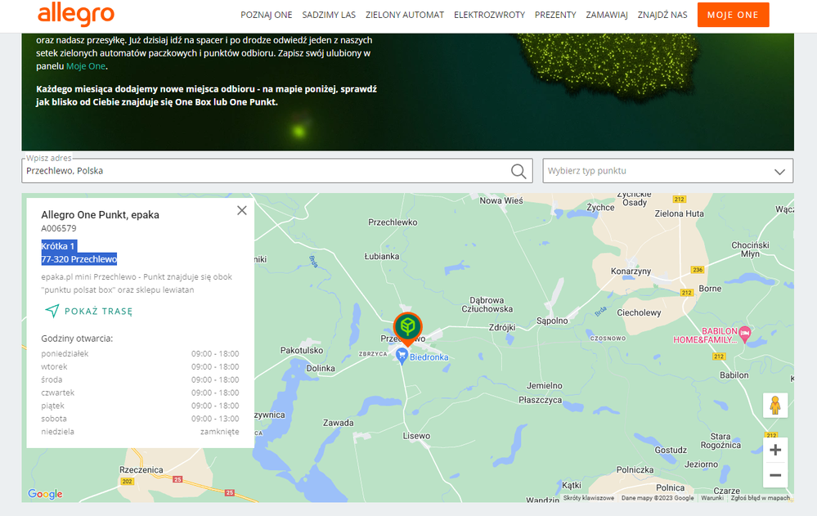Screen dimensions: 817x516
Task: Close the Allegro One Punkt info card
Action: click(x=242, y=210)
